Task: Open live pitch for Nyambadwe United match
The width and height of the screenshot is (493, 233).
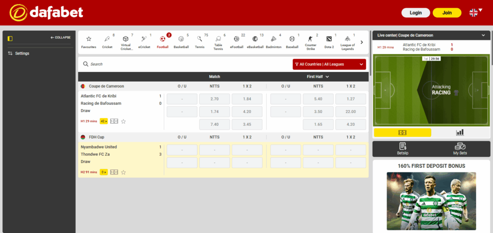Action: point(114,172)
